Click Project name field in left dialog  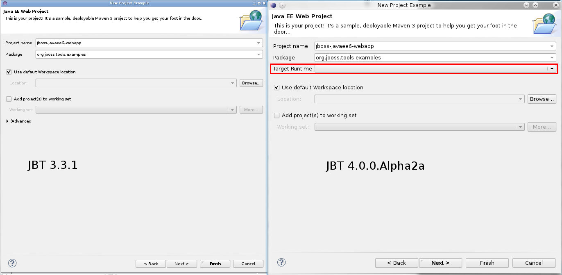tap(149, 43)
